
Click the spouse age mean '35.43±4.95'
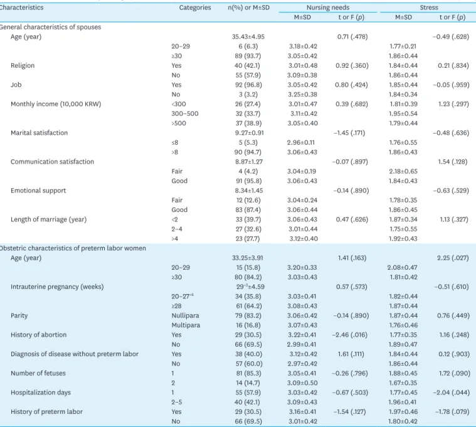click(x=248, y=37)
